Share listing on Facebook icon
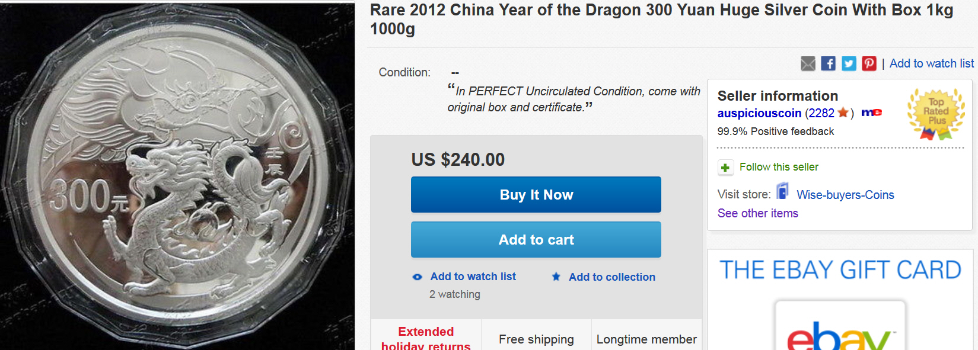Viewport: 978px width, 350px height. (828, 63)
